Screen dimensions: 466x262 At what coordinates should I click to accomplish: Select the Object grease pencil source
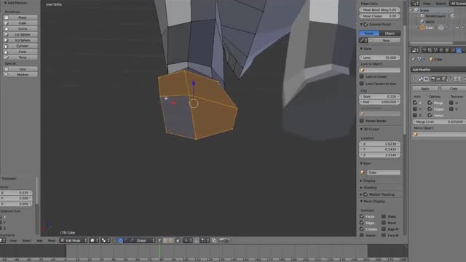pyautogui.click(x=390, y=33)
